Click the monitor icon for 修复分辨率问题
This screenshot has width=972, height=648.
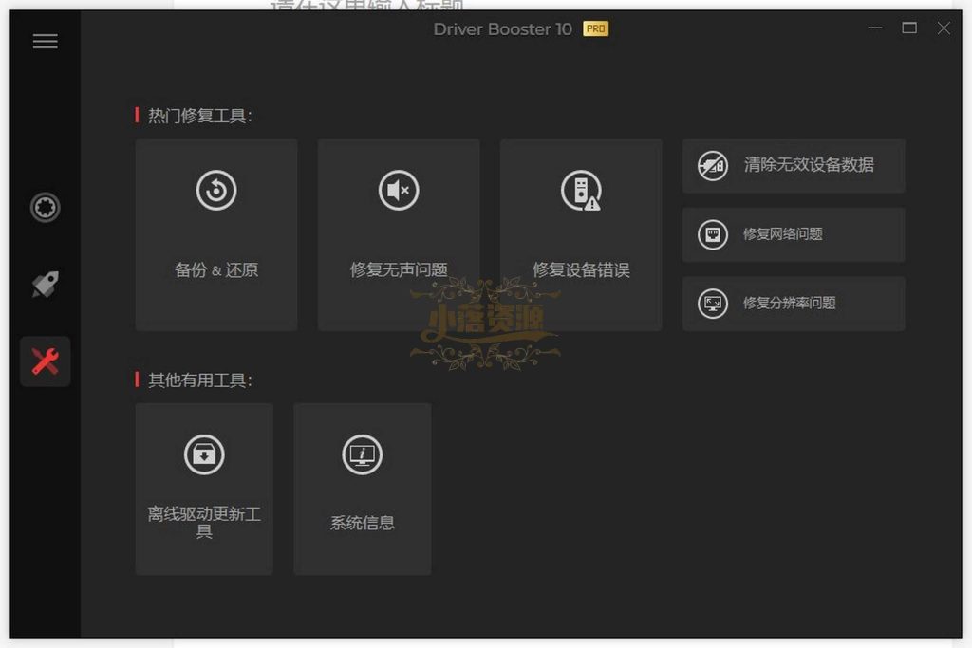click(713, 304)
